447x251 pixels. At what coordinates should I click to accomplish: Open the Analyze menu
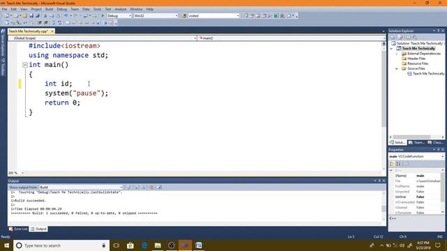[x=120, y=9]
